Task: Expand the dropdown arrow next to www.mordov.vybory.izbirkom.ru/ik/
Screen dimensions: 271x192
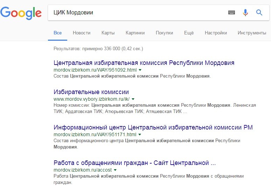Action: click(x=133, y=99)
